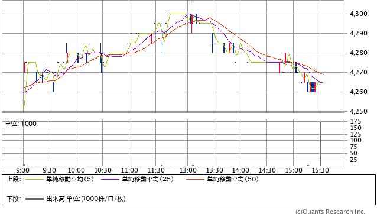Click the 150 volume axis label
The width and height of the screenshot is (377, 214).
(356, 128)
